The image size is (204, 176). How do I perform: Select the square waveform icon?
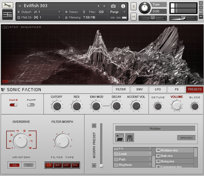pyautogui.click(x=28, y=165)
